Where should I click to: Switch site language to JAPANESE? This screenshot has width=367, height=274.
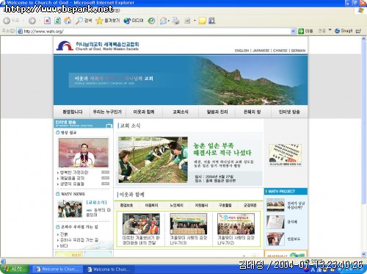261,51
